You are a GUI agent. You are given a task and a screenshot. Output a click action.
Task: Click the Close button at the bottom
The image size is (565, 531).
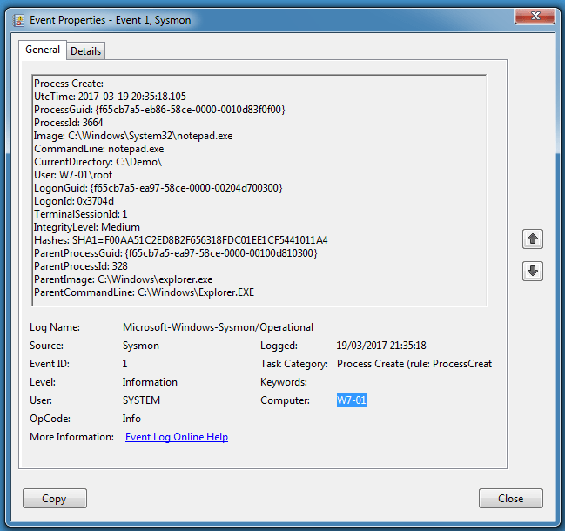510,499
